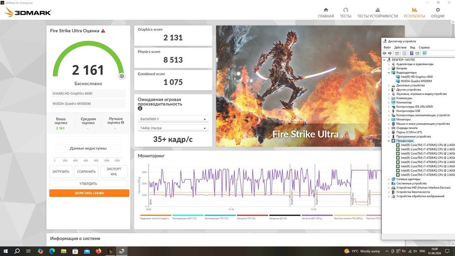
Task: Click the info icon under Ожидаемая игровая производительность
Action: [140, 108]
